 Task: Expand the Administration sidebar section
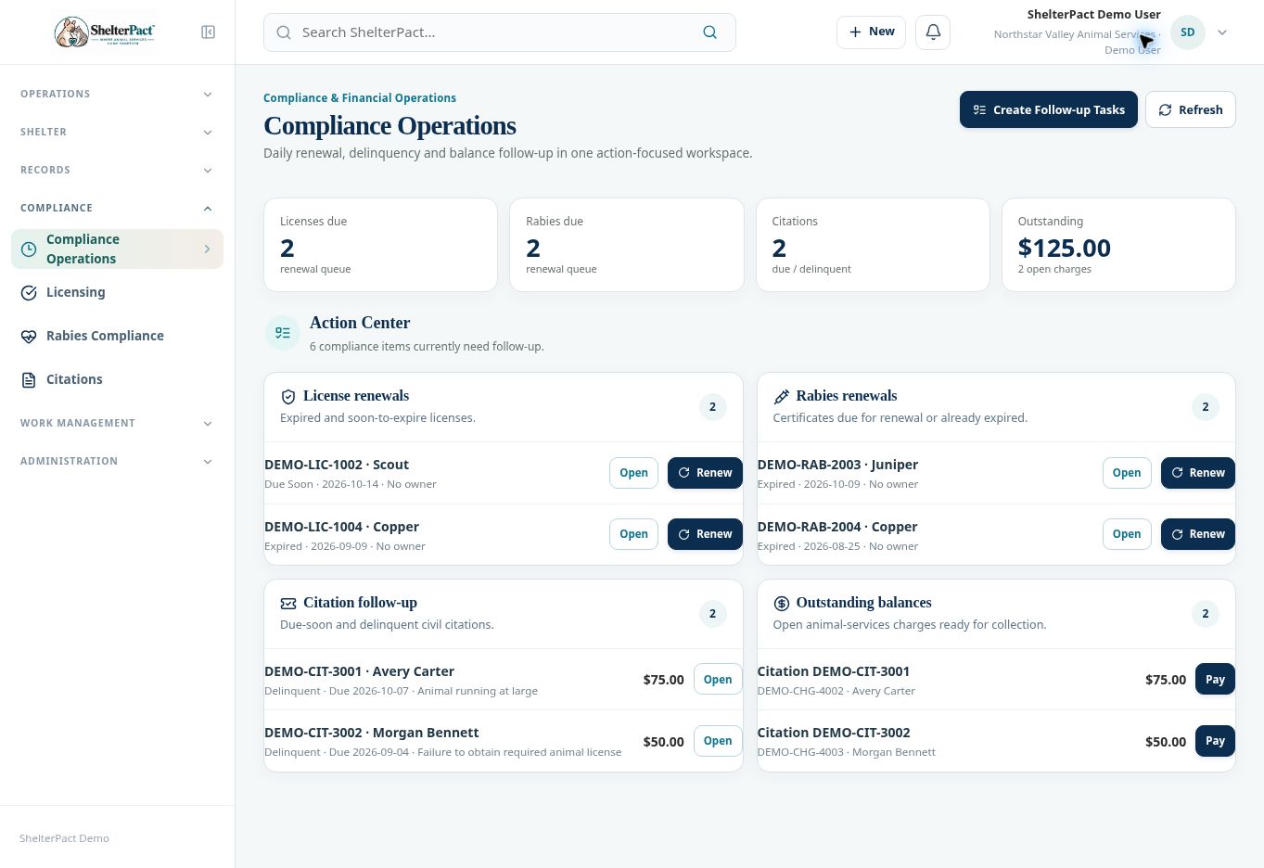(117, 461)
